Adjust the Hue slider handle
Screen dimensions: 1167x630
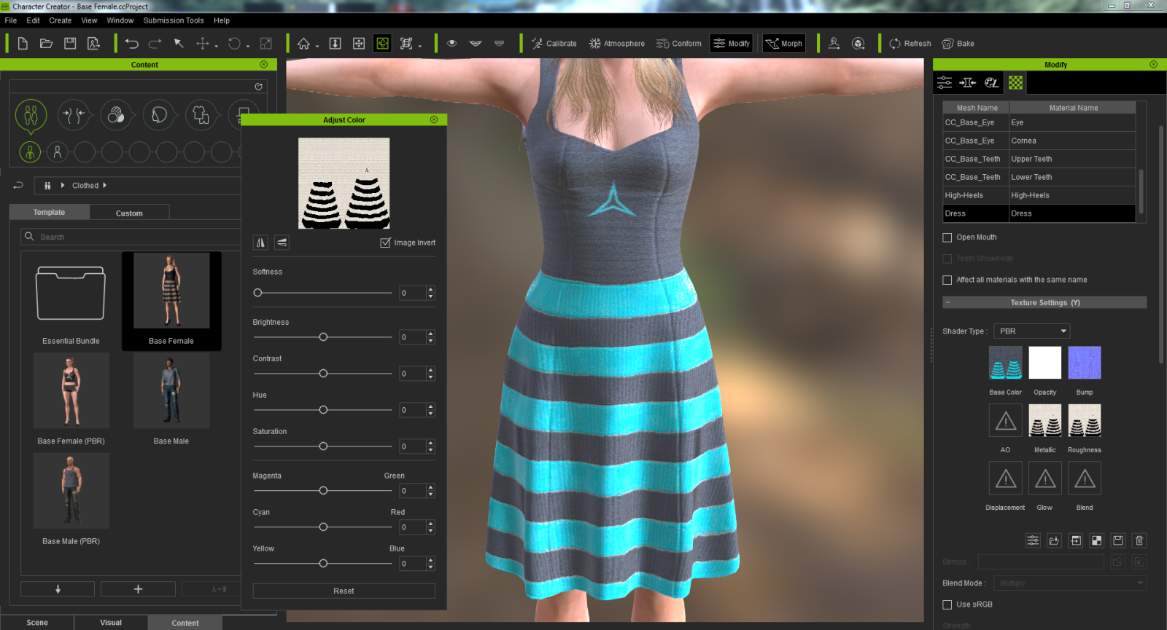point(323,410)
